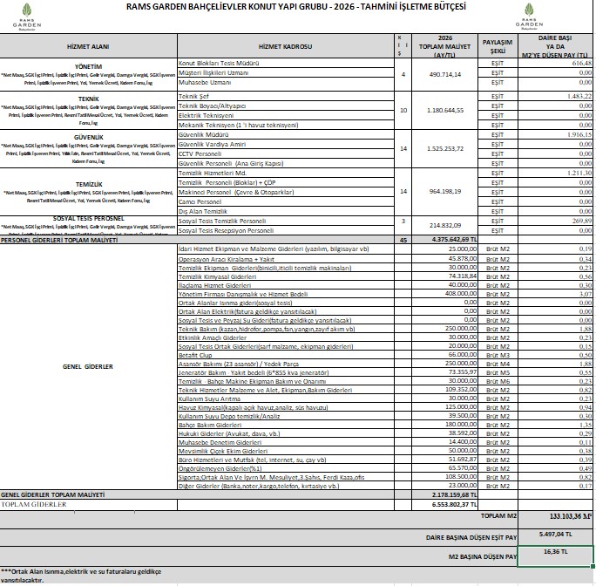
Task: Click the 133.103,36 total M2 cell
Action: click(555, 520)
